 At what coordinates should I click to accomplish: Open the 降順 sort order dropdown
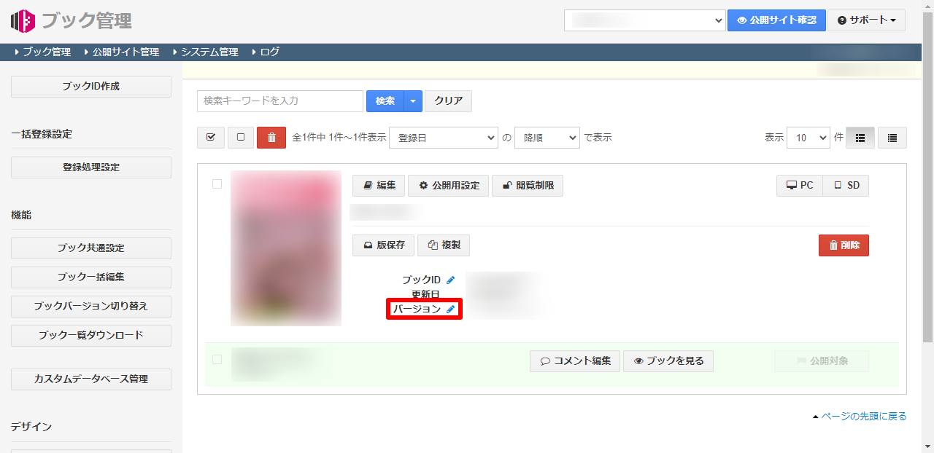pos(547,137)
